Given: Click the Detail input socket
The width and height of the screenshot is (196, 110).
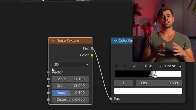Looking at the screenshot, I should coord(48,86).
